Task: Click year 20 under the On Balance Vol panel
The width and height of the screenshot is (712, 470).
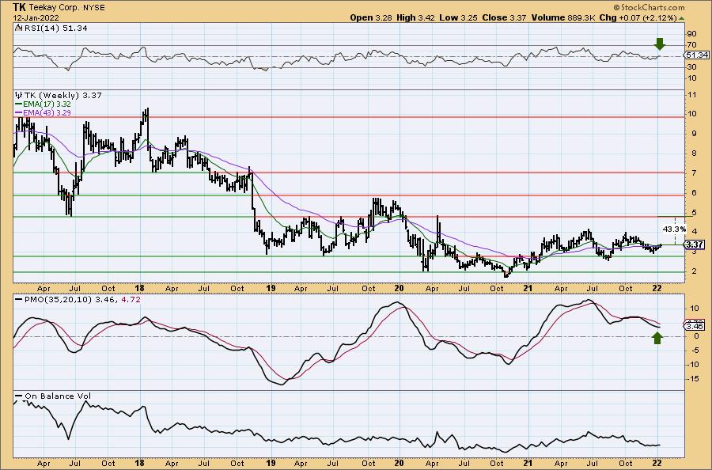Action: tap(400, 463)
